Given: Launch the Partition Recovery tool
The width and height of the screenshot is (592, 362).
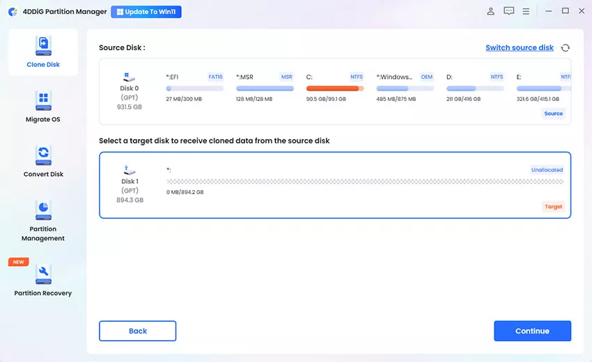Looking at the screenshot, I should coord(43,273).
